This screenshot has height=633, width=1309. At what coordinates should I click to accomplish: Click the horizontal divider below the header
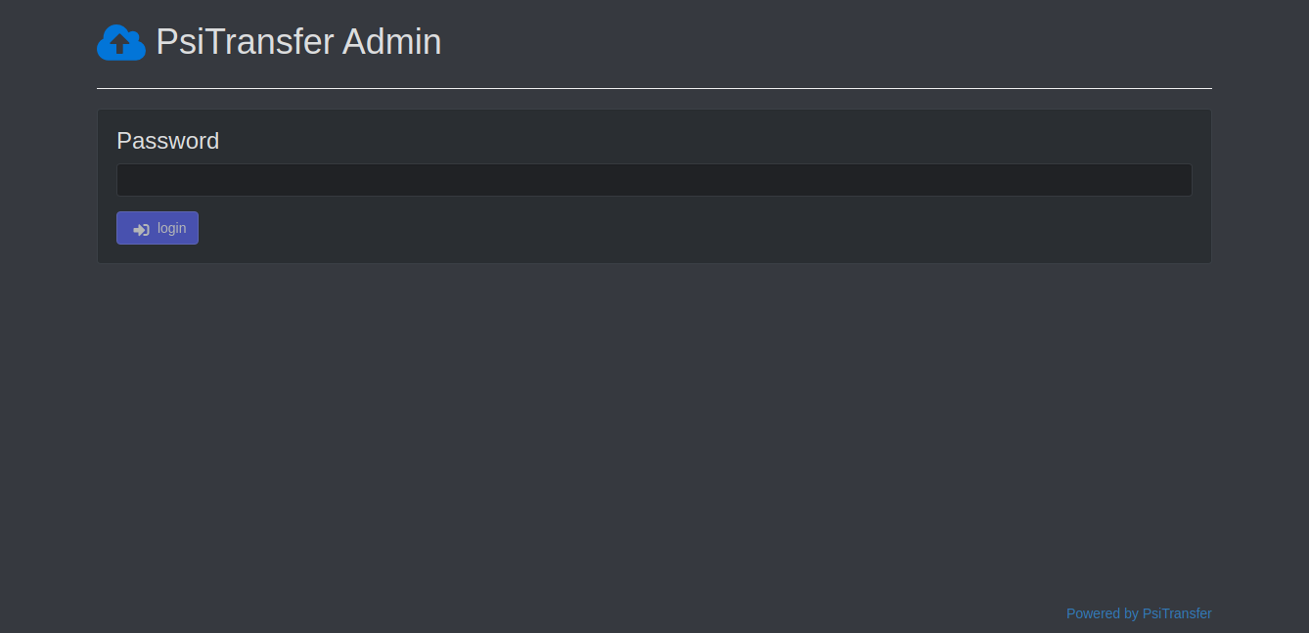point(654,88)
